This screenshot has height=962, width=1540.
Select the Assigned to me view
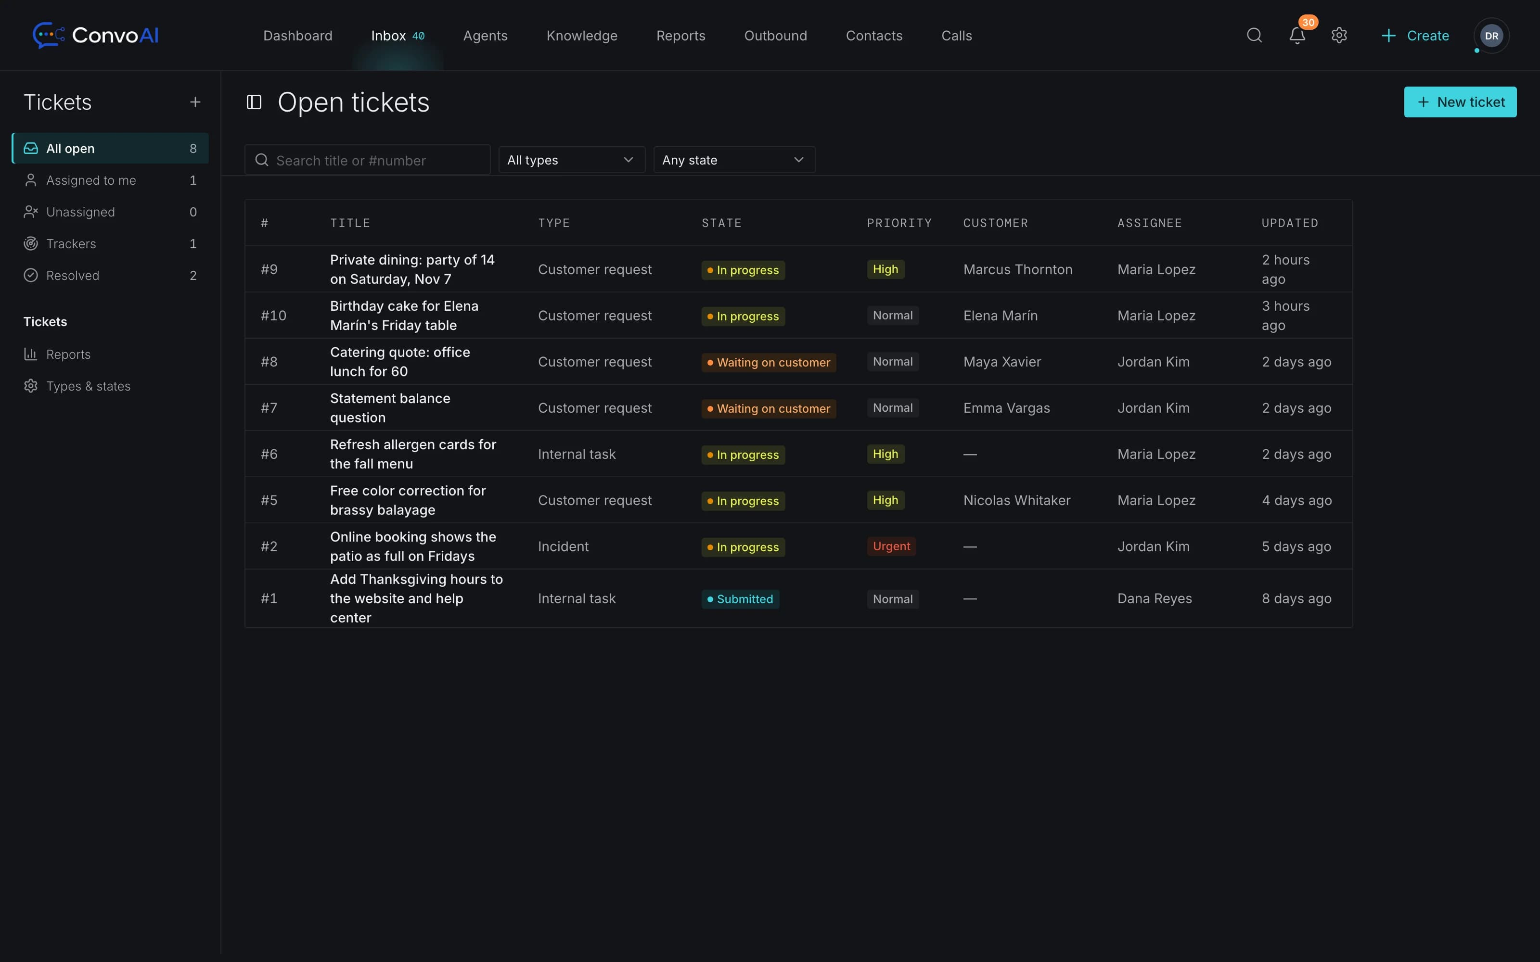[x=110, y=180]
